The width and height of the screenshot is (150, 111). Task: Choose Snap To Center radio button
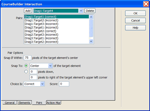tap(26, 66)
